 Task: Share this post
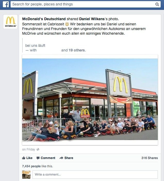pos(66,158)
